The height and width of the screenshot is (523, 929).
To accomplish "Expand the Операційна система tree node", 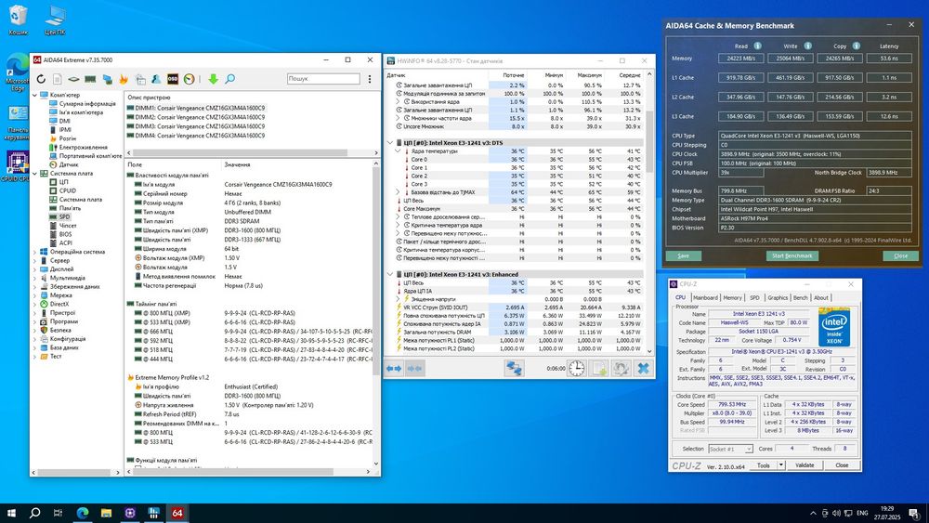I will 34,252.
